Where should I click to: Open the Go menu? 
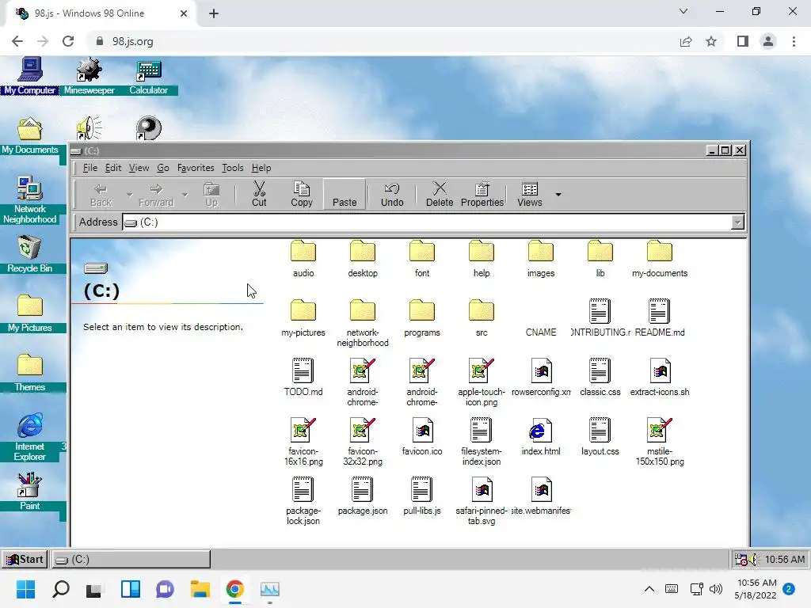[x=163, y=168]
